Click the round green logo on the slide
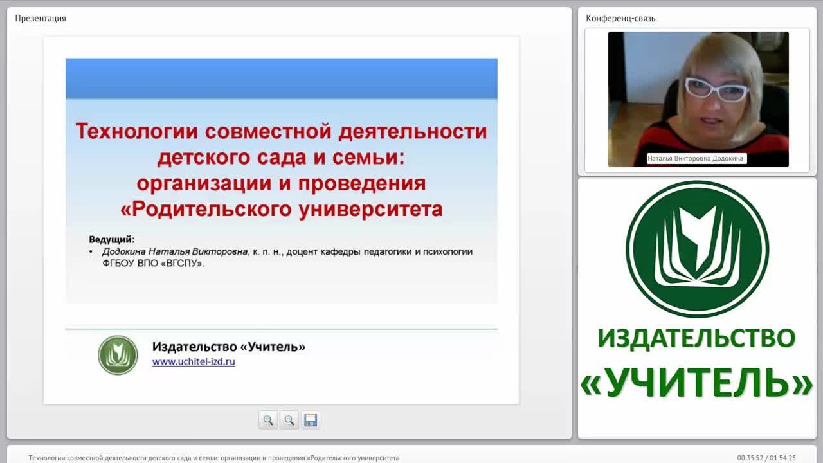 tap(118, 355)
